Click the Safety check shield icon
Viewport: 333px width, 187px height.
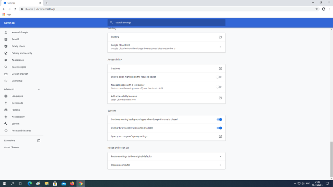pos(6,46)
